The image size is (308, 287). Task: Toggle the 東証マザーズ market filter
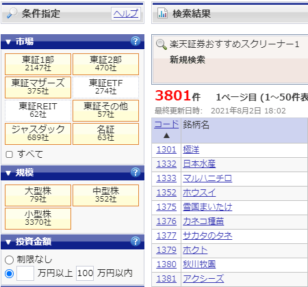coord(38,87)
